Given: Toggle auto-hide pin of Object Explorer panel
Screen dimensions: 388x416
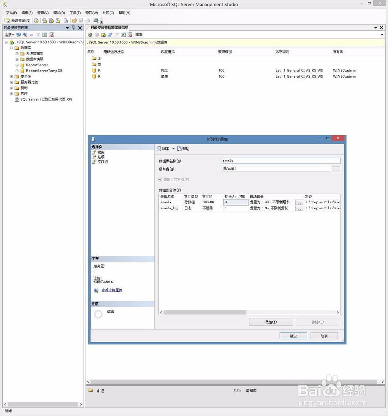Looking at the screenshot, I should click(73, 28).
